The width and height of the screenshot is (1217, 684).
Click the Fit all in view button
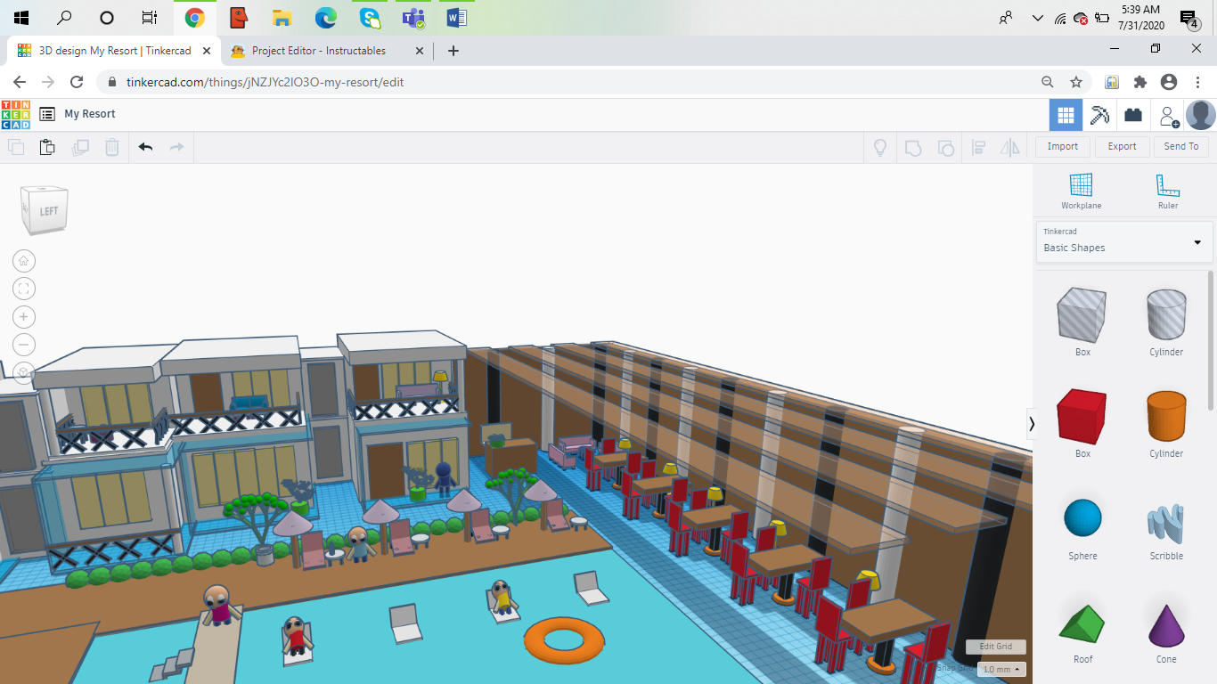[24, 289]
